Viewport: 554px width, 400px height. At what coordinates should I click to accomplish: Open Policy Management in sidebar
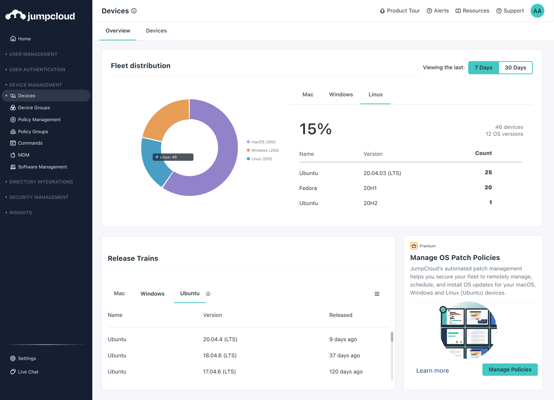pyautogui.click(x=39, y=120)
